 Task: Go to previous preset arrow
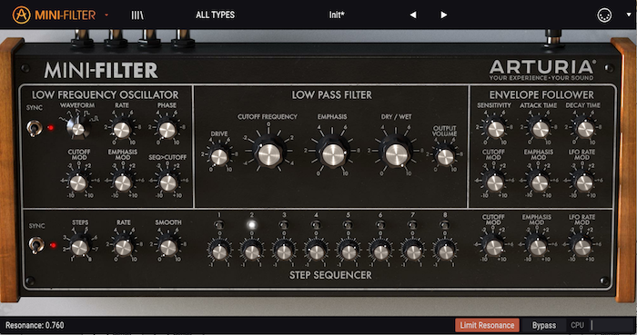pos(413,15)
